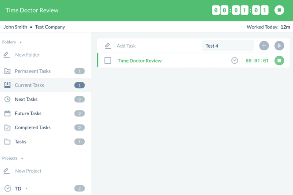Viewport: 293px width, 195px height.
Task: Click the Worked Today 12m summary
Action: [x=268, y=27]
